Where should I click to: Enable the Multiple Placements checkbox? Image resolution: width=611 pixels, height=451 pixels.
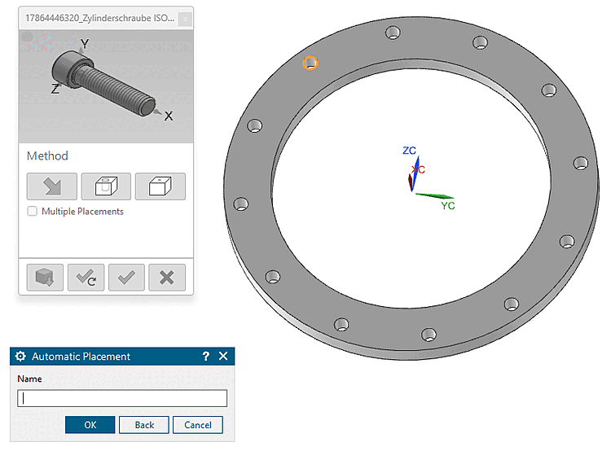point(33,211)
